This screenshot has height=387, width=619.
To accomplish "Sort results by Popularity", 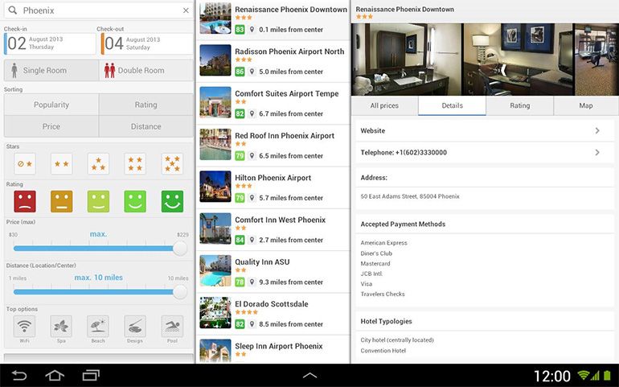I will [51, 105].
